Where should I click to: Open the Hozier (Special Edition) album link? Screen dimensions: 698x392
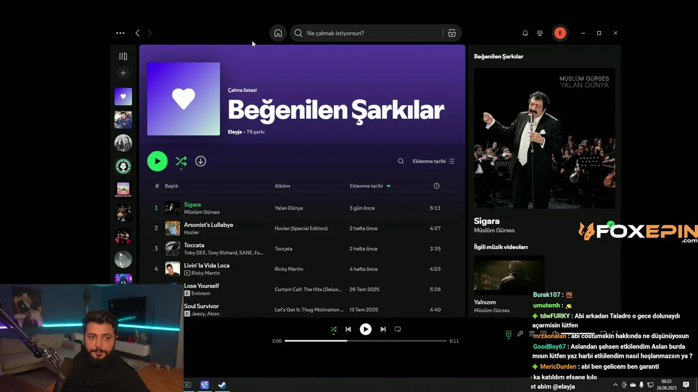click(x=301, y=228)
